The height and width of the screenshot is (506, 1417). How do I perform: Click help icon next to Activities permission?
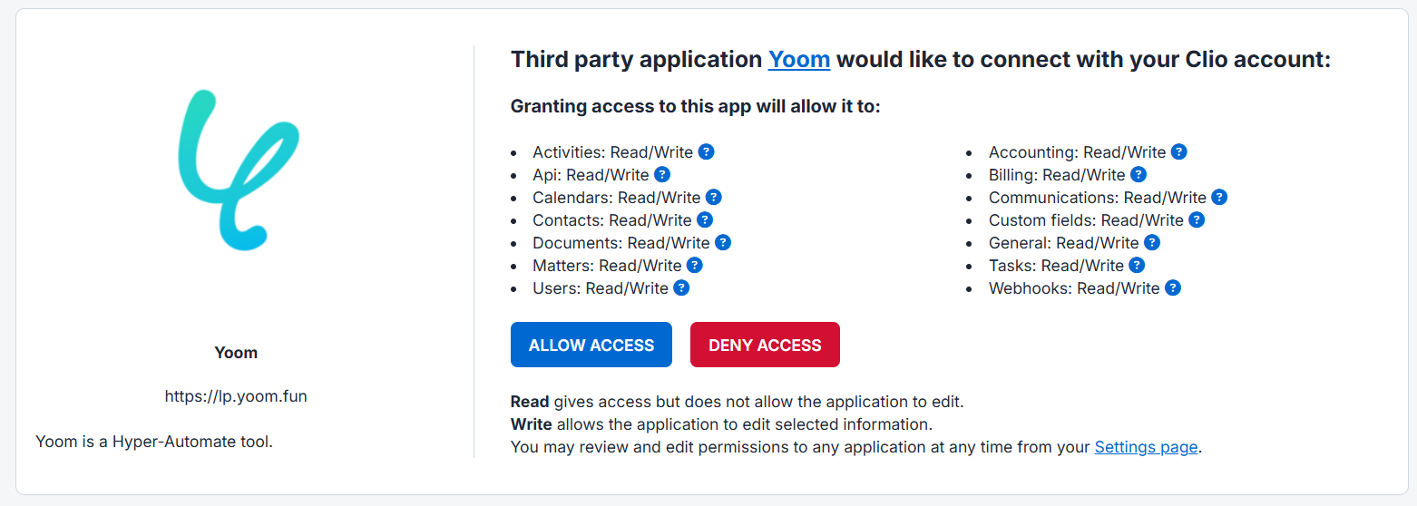pyautogui.click(x=706, y=151)
